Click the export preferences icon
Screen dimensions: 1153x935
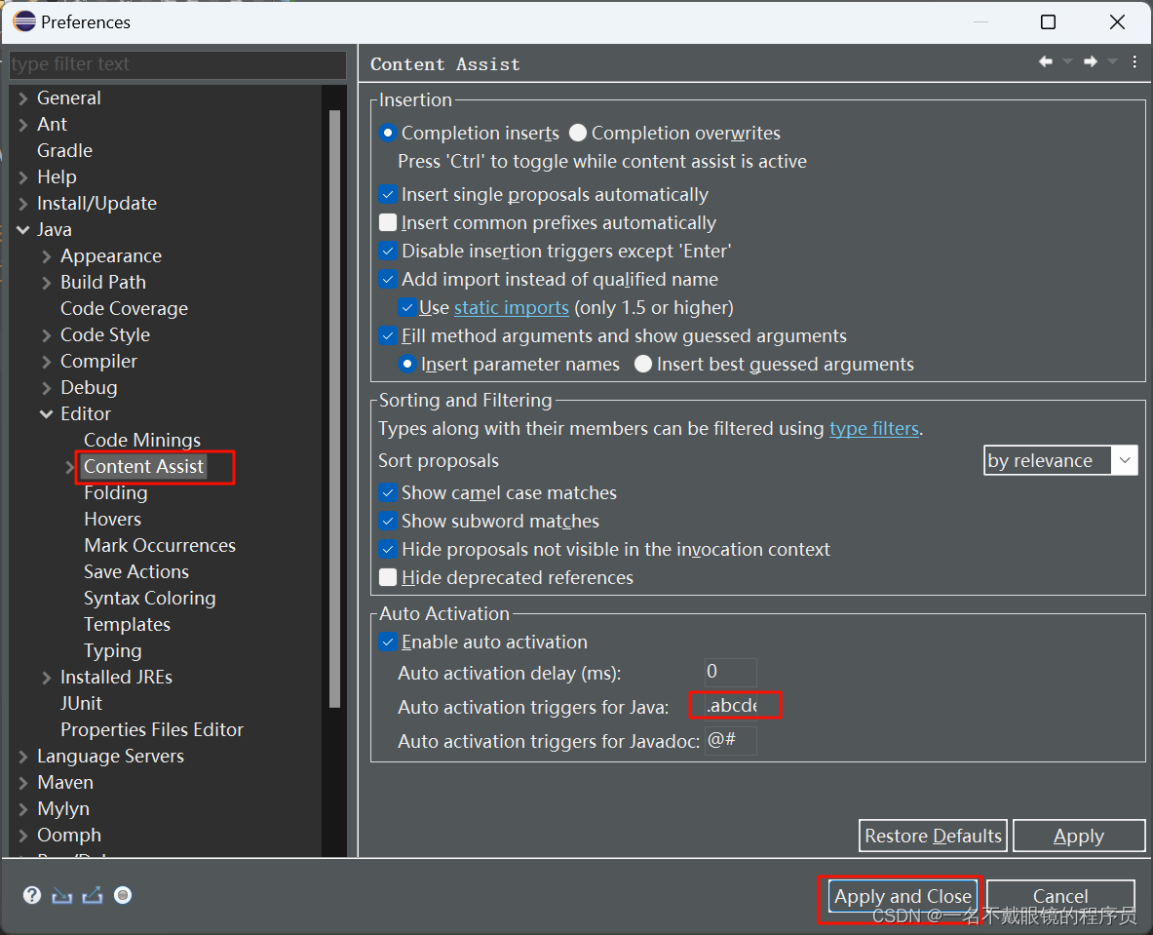(x=92, y=895)
